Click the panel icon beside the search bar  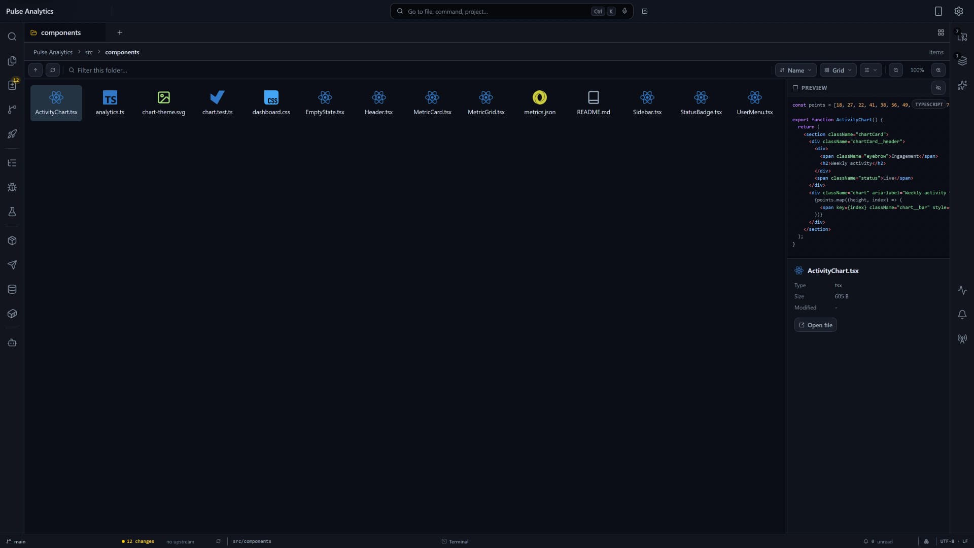pos(645,11)
